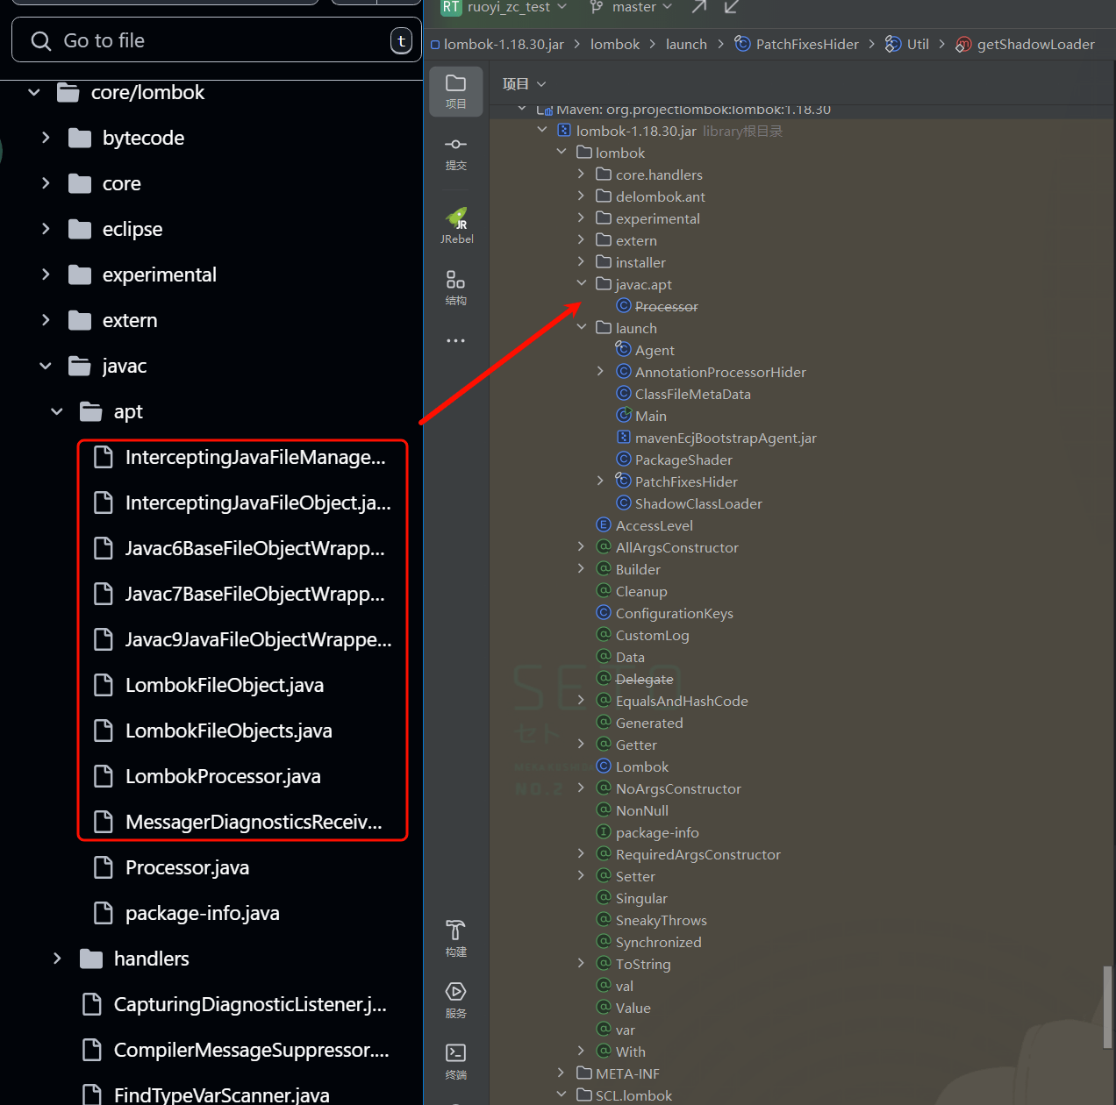Click in the Go to file search box
The width and height of the screenshot is (1116, 1105).
(217, 40)
